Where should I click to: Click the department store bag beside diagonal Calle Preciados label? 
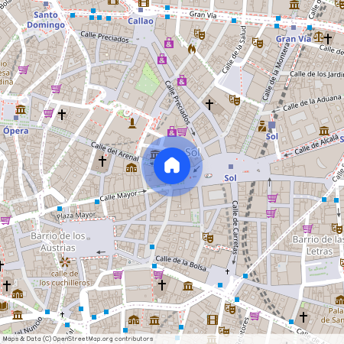click(x=182, y=80)
